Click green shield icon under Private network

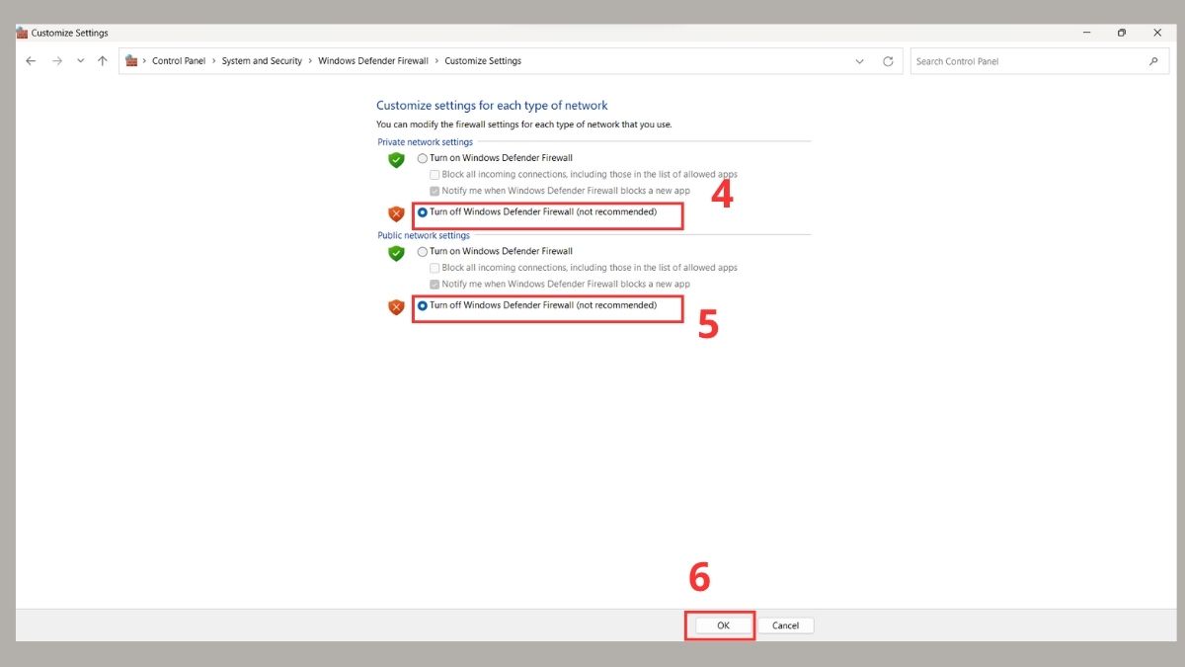click(x=396, y=159)
